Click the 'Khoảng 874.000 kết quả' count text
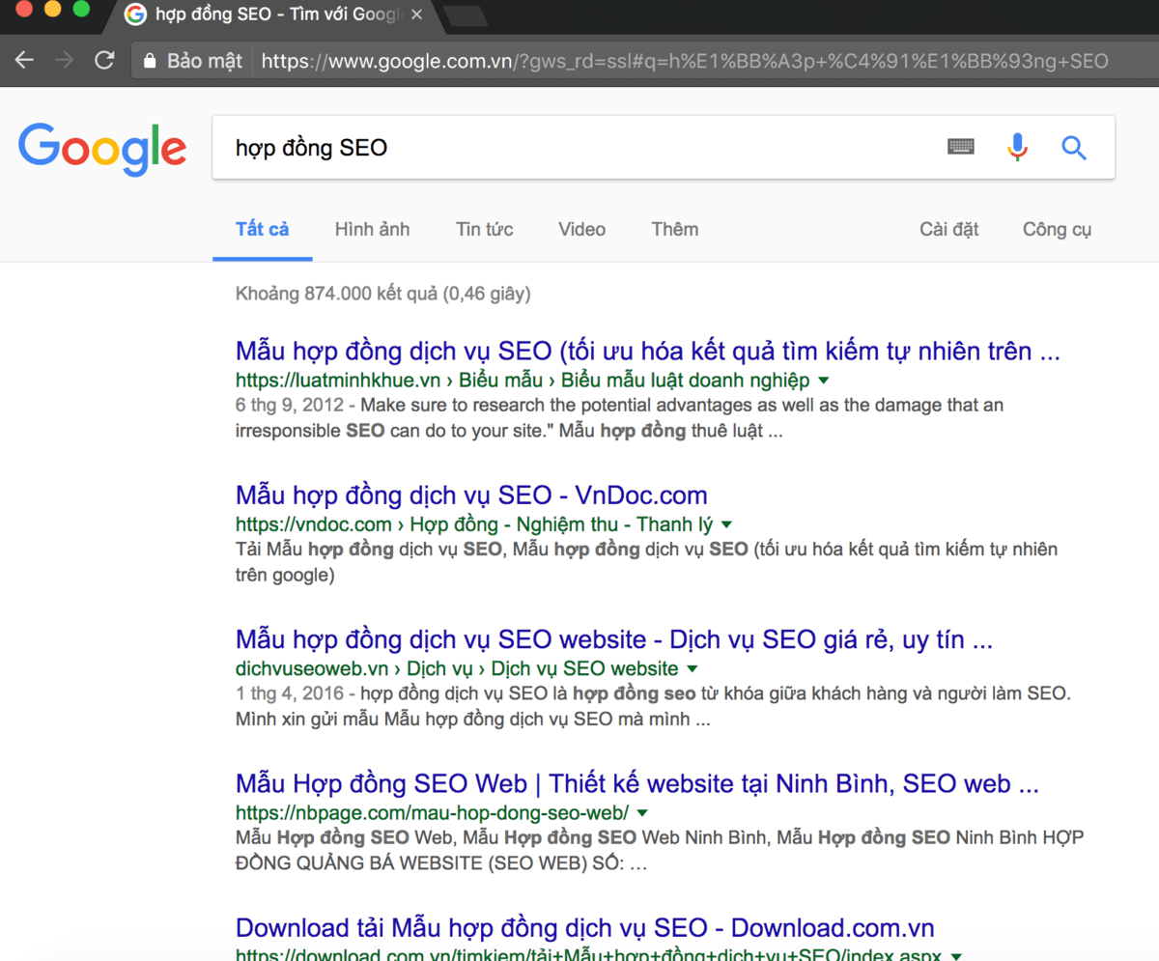The width and height of the screenshot is (1159, 961). [382, 293]
